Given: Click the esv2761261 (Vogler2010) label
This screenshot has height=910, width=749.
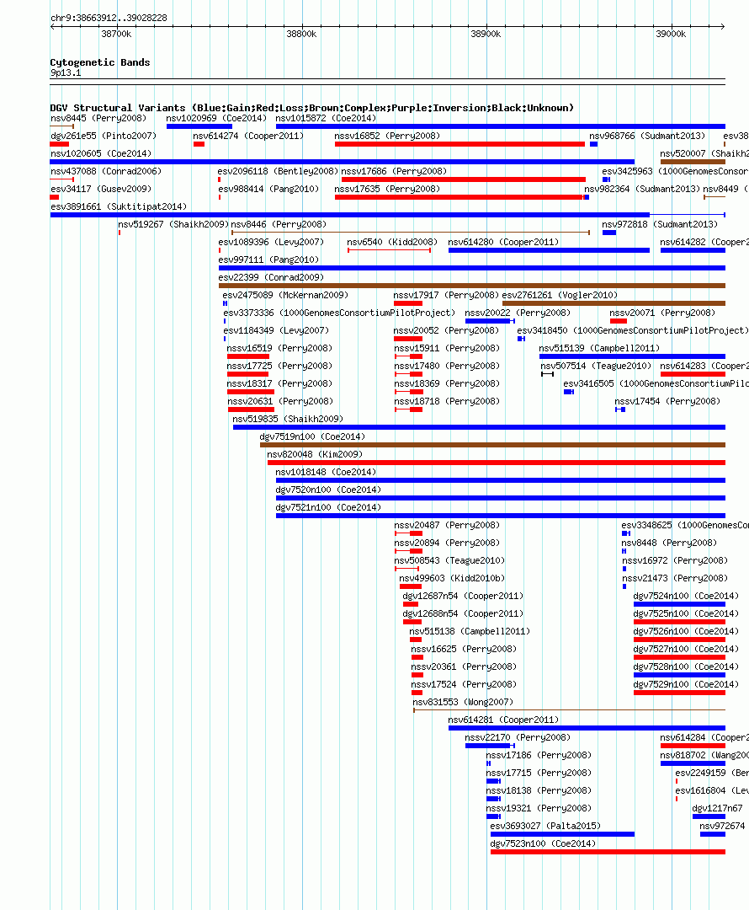Looking at the screenshot, I should [560, 296].
